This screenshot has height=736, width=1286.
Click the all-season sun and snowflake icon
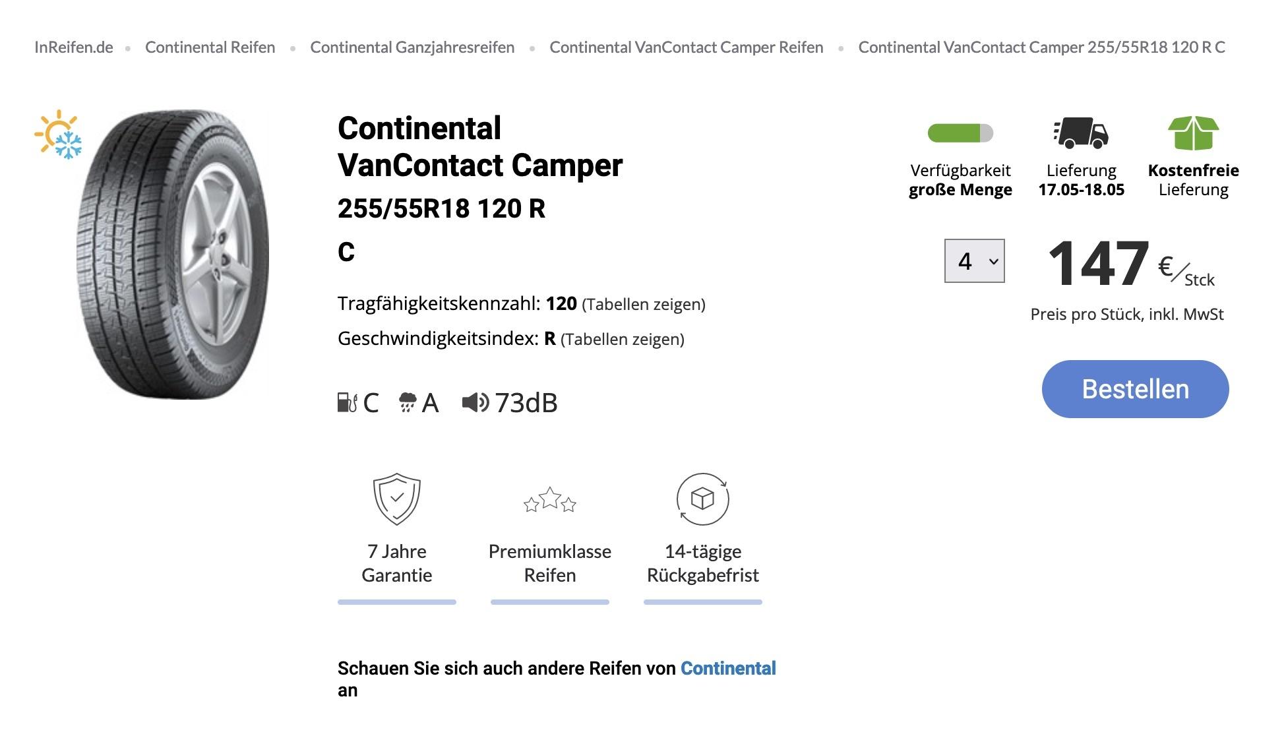coord(59,135)
